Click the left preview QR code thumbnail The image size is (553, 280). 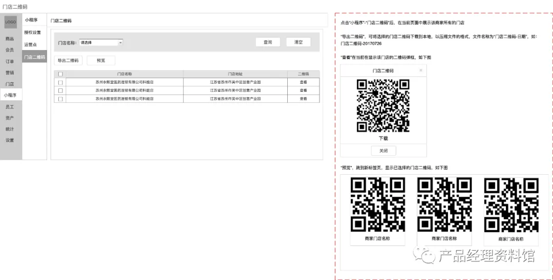378,204
